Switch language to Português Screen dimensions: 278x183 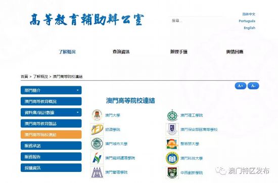click(x=247, y=21)
